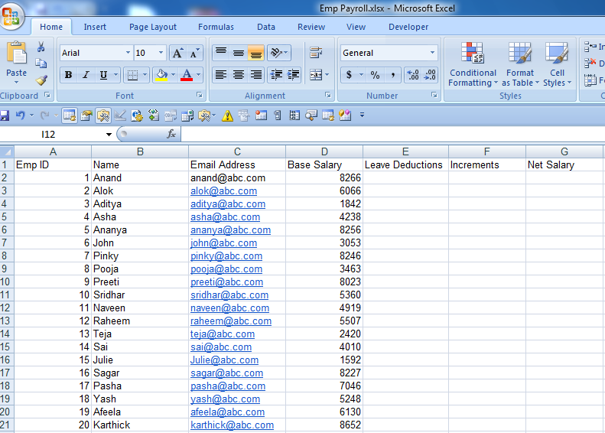Click the Wrap Text icon
605x433 pixels.
315,53
